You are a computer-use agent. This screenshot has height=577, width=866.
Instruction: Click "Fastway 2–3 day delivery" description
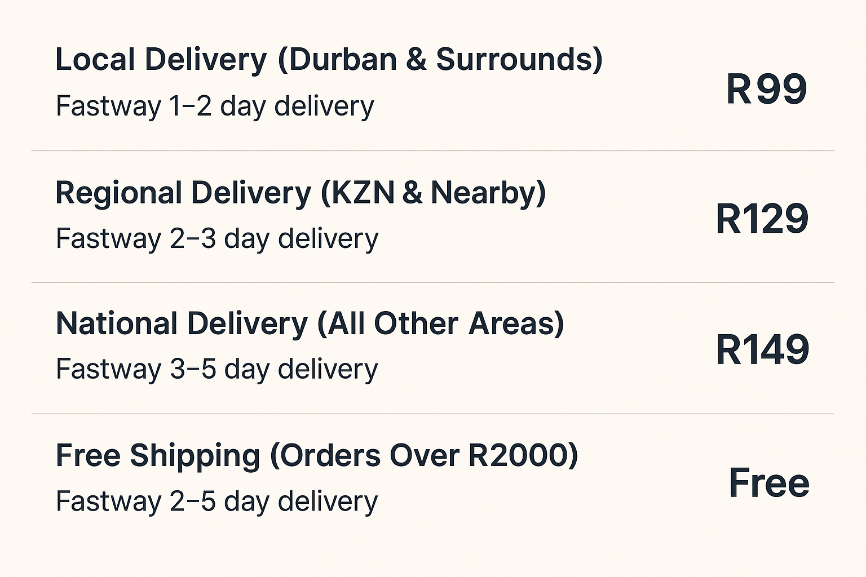point(217,238)
